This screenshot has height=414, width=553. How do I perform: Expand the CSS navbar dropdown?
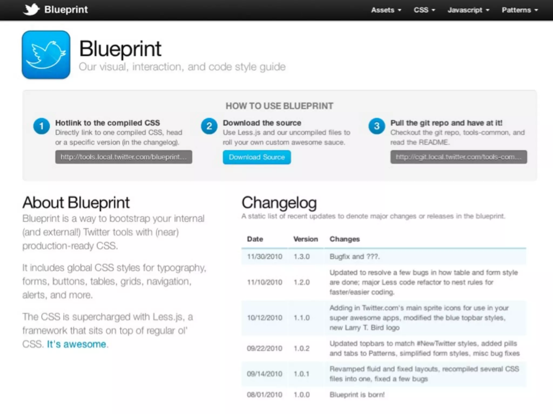[424, 10]
